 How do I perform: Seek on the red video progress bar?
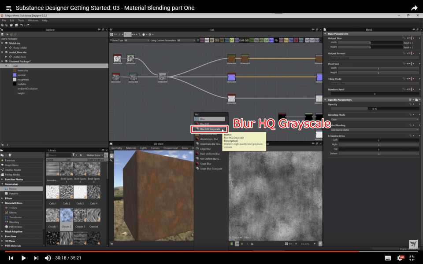point(211,252)
